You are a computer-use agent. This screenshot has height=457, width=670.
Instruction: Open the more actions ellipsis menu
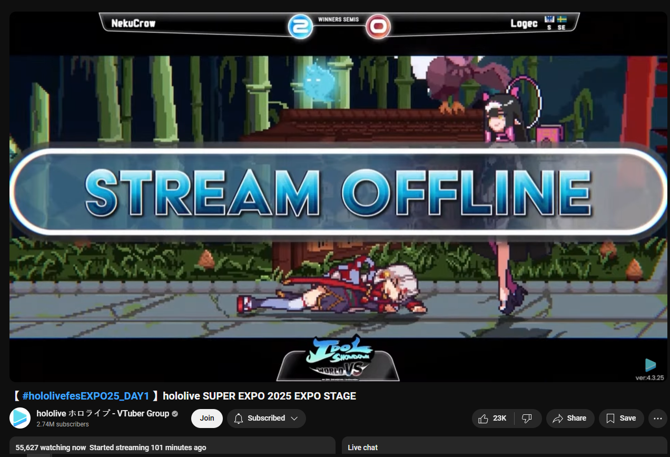[x=657, y=419]
